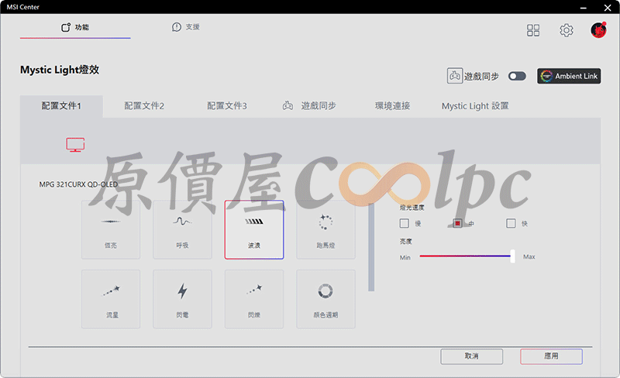This screenshot has width=620, height=378.
Task: Switch to the 環境連接 ambient link tab
Action: point(393,106)
